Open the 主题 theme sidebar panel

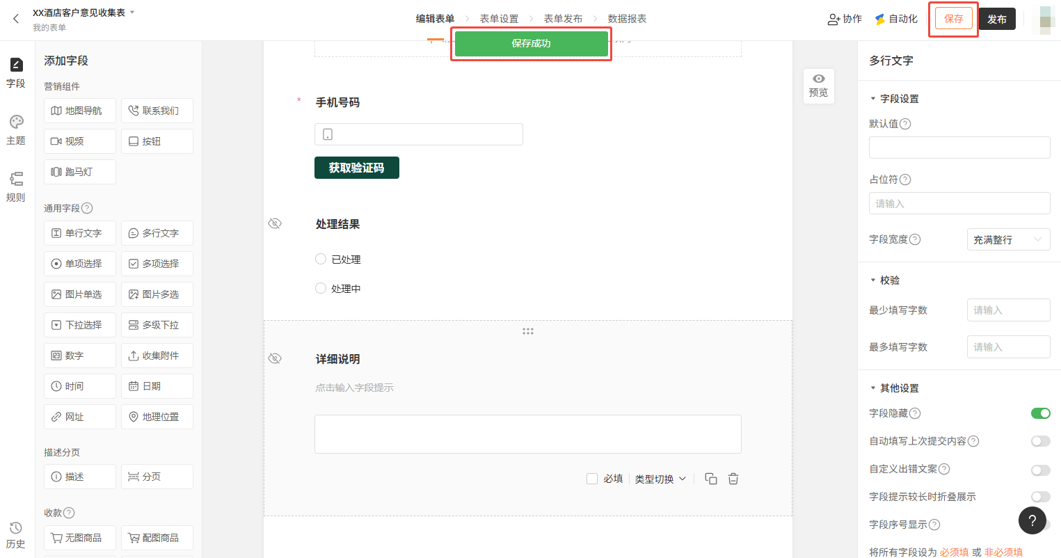click(x=16, y=129)
